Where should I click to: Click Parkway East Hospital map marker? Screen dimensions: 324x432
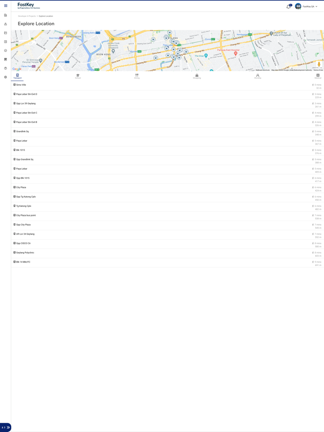pyautogui.click(x=236, y=53)
